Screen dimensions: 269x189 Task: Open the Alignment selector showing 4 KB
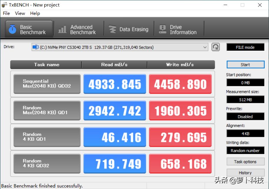(x=245, y=133)
